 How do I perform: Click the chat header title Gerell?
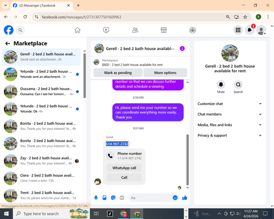point(140,49)
